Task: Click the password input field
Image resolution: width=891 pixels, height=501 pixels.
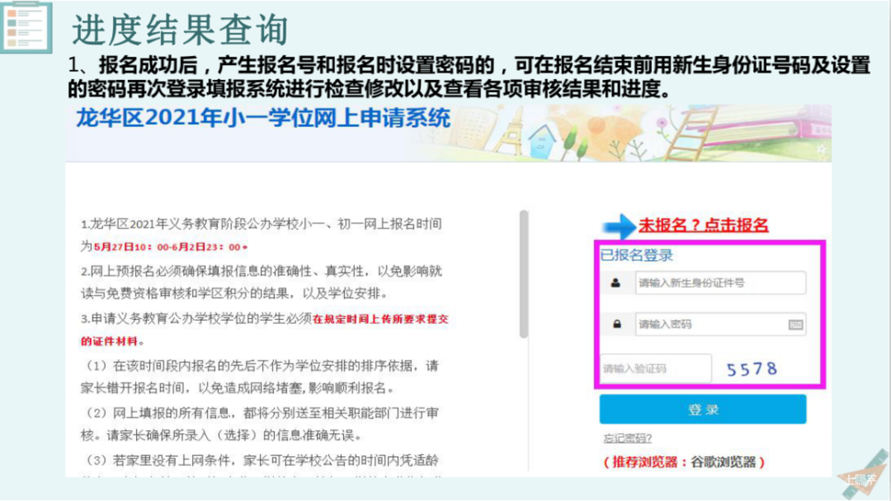Action: 720,324
